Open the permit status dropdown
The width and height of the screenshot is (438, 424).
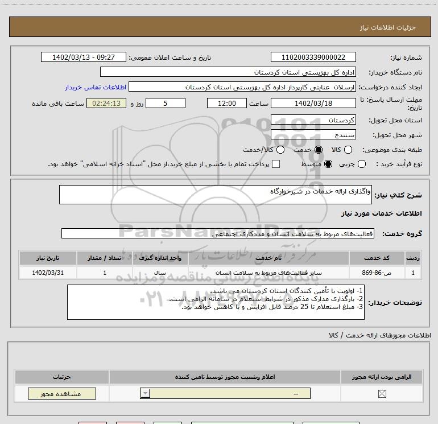[x=225, y=393]
